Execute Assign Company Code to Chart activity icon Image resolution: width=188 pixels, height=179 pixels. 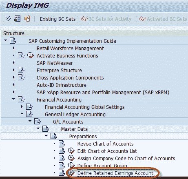71,158
